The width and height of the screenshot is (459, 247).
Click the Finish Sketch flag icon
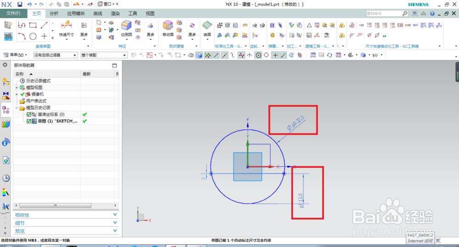(x=8, y=36)
